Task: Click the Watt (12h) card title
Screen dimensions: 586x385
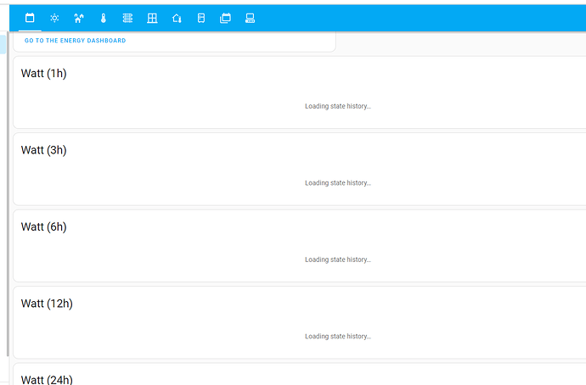Action: coord(47,304)
